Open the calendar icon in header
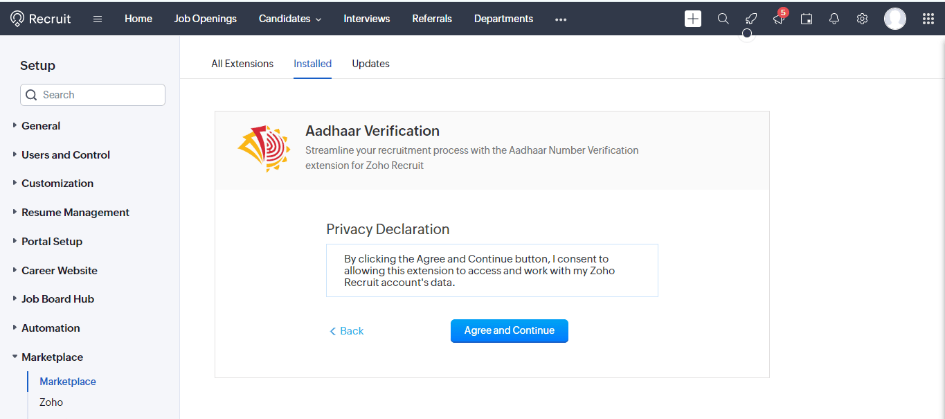The width and height of the screenshot is (945, 419). 807,19
